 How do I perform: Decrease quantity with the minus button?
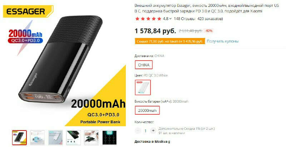pos(138,131)
